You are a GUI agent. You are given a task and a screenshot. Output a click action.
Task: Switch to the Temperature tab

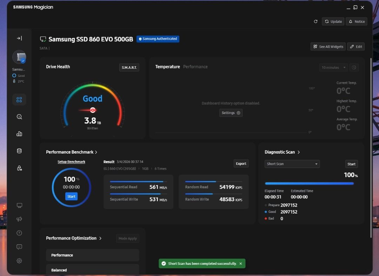pyautogui.click(x=167, y=67)
